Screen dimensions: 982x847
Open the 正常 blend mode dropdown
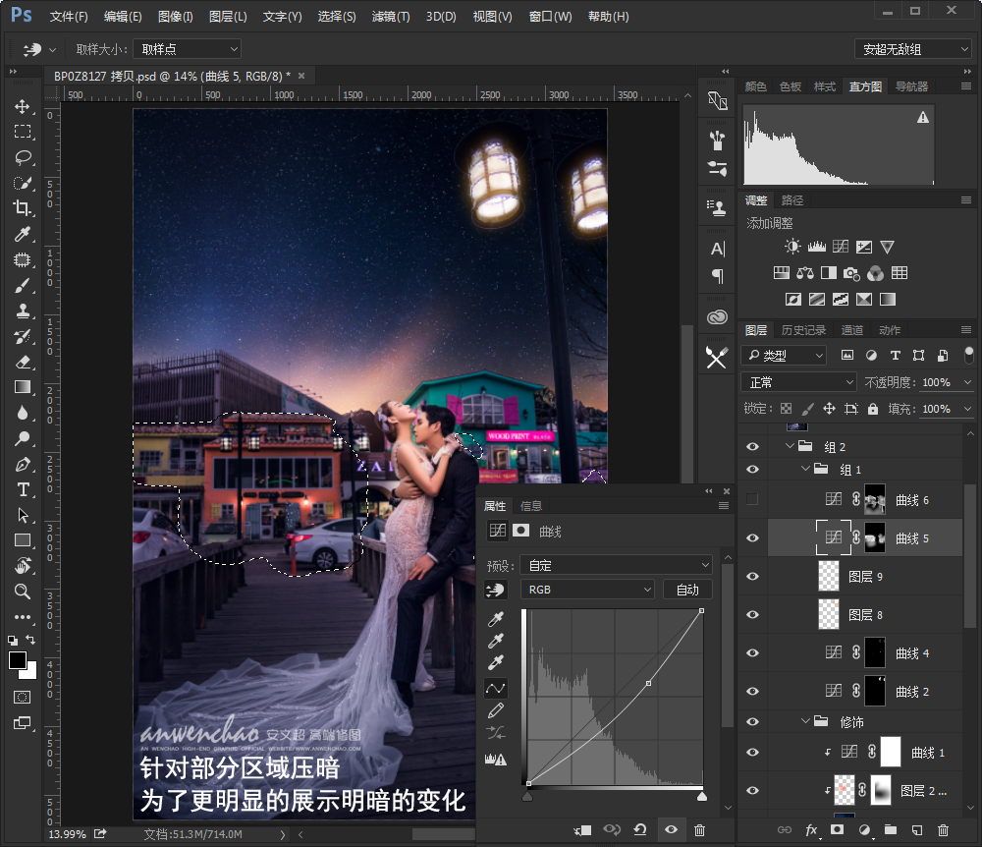click(798, 382)
